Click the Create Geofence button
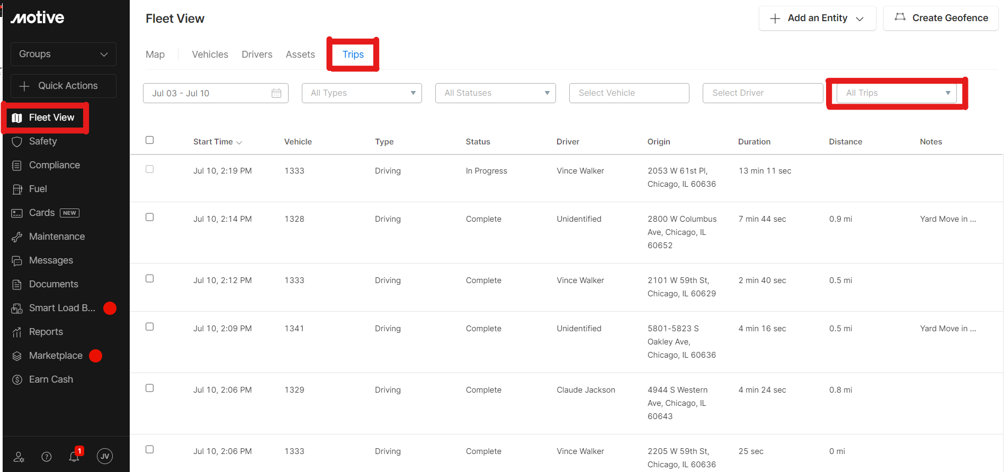1004x472 pixels. 941,18
